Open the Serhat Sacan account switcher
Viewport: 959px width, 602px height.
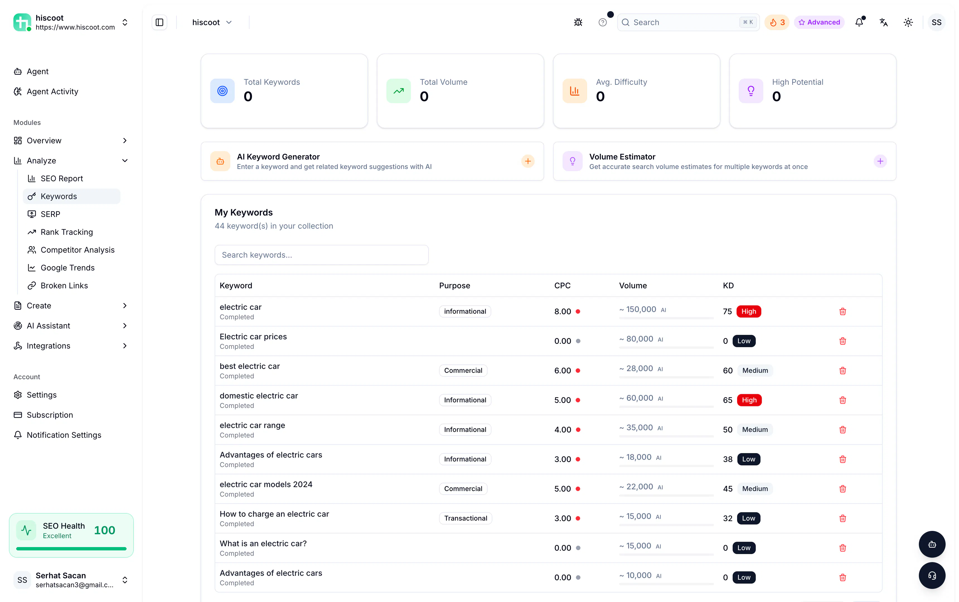(x=71, y=580)
